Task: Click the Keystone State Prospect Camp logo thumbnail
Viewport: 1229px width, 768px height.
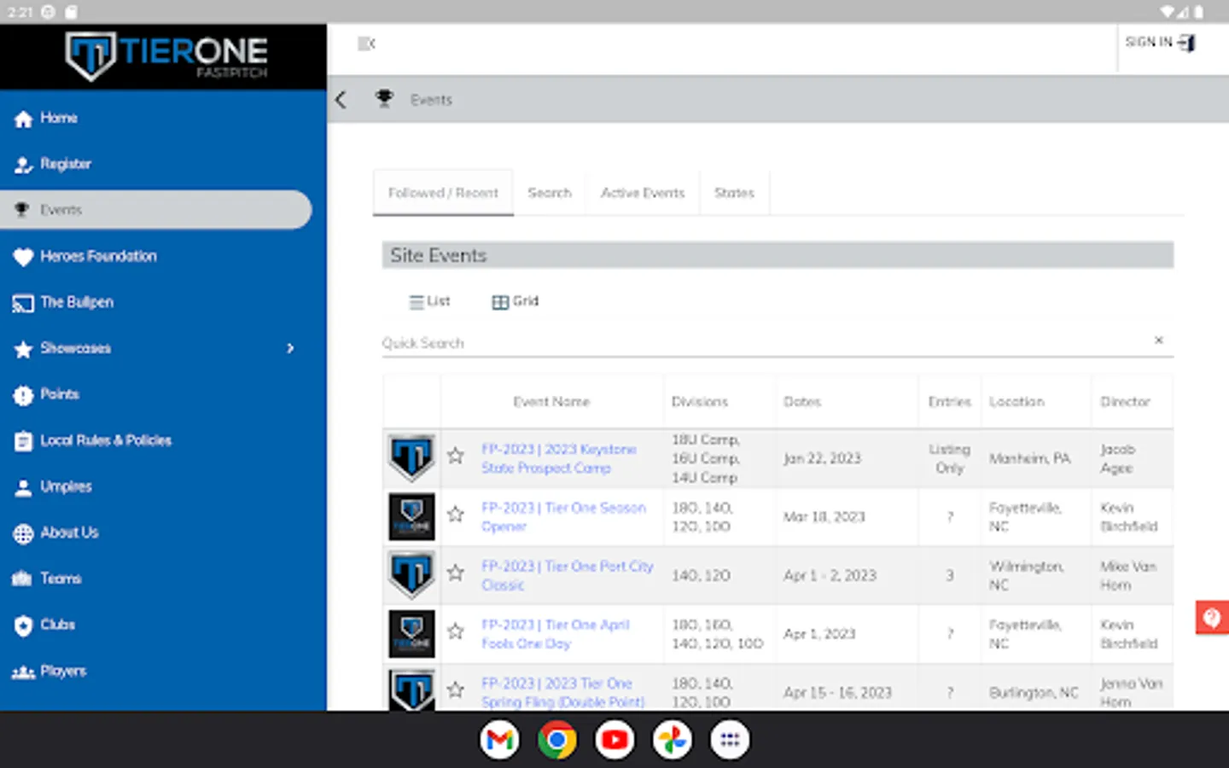Action: click(x=411, y=457)
